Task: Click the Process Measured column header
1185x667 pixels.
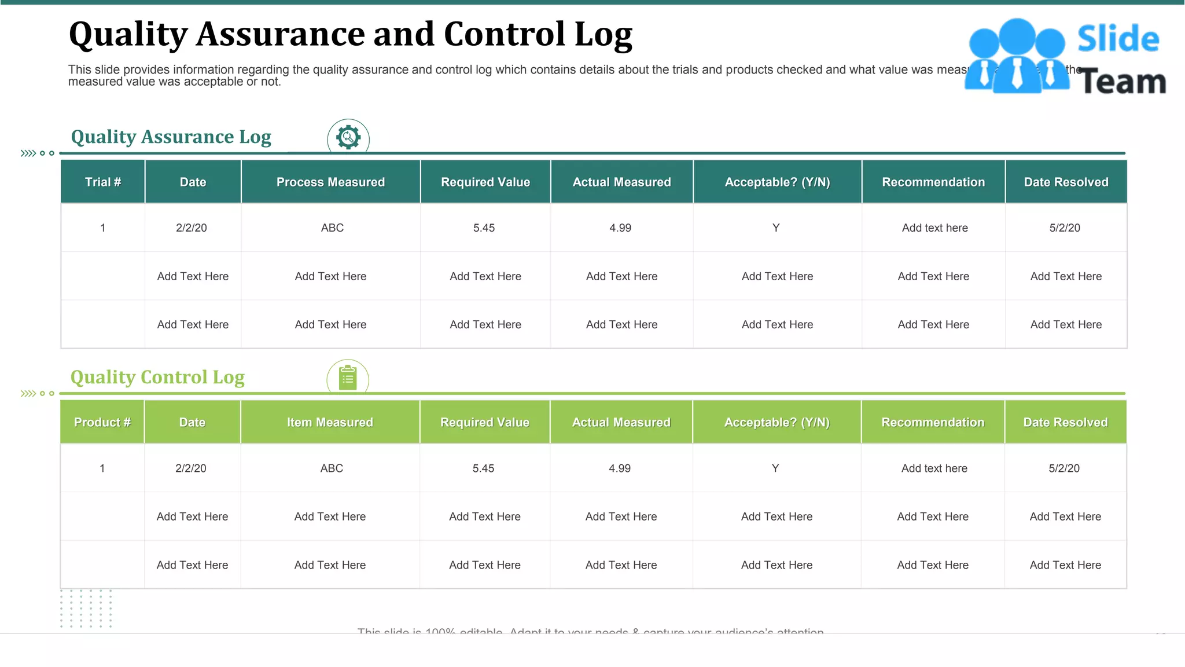Action: [x=330, y=182]
